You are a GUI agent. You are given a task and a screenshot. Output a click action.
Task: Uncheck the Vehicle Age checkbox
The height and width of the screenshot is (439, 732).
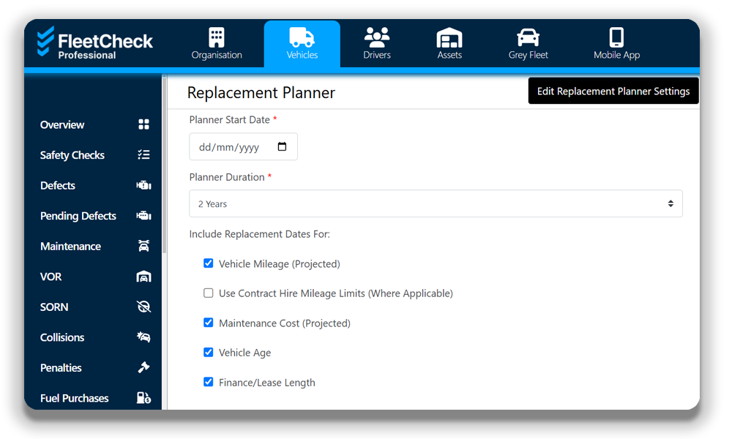(x=209, y=353)
